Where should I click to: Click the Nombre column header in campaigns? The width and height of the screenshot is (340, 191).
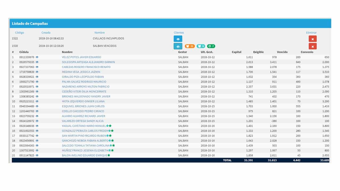click(99, 33)
